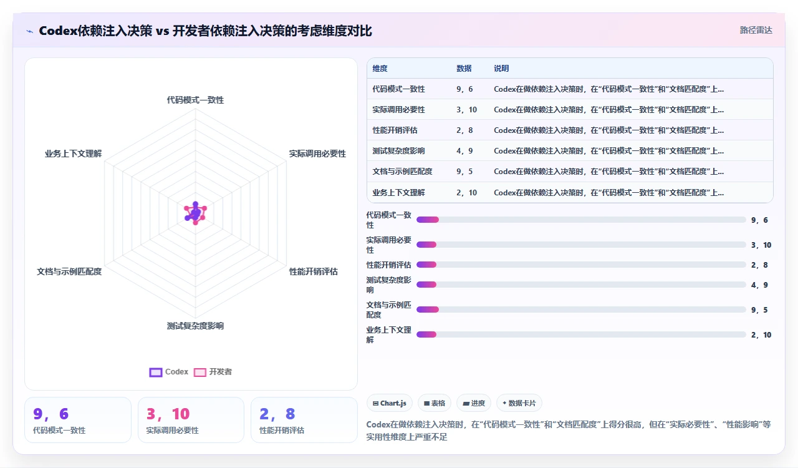Click the radar chart data polygon

195,213
